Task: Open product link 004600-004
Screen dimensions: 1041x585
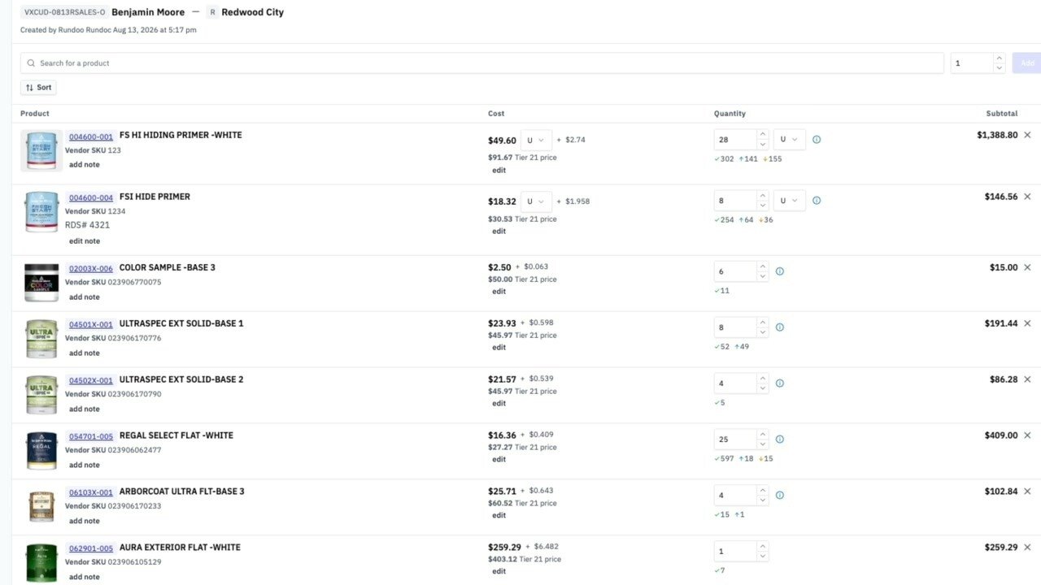Action: point(91,197)
